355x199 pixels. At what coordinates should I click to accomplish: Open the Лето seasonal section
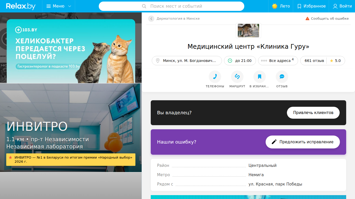(x=281, y=6)
